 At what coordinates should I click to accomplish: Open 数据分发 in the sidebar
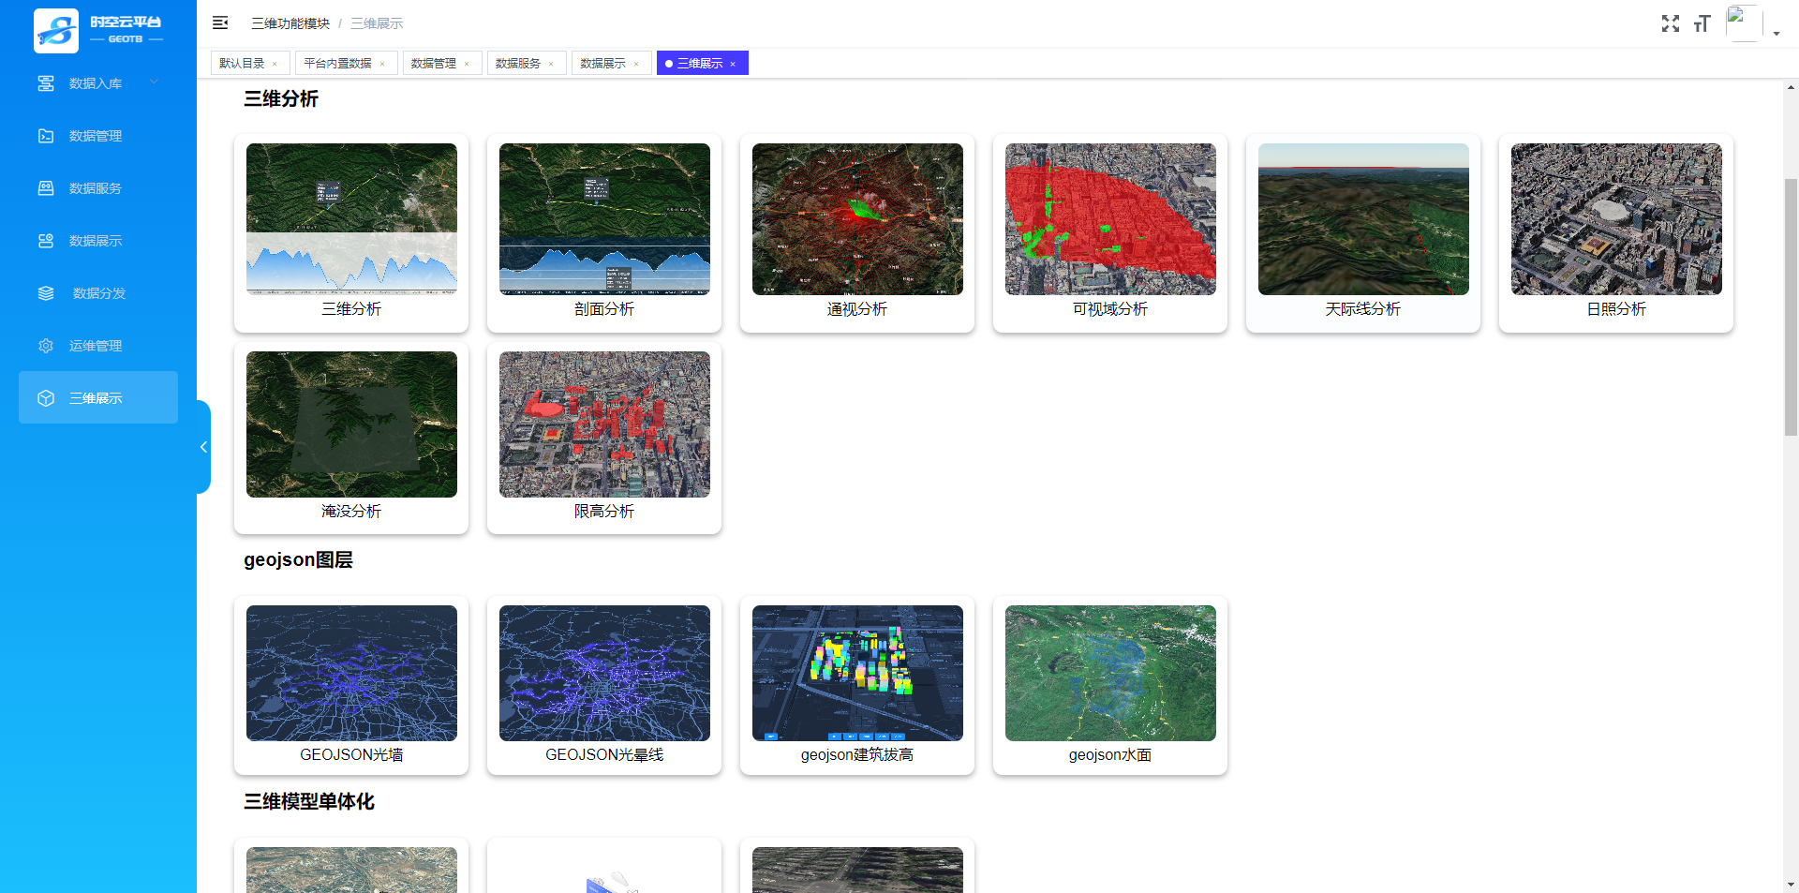point(97,293)
